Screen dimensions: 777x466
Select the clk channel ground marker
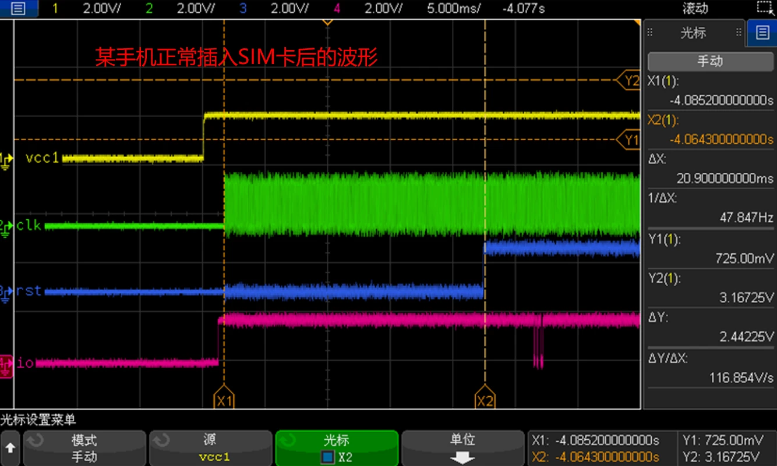coord(6,227)
